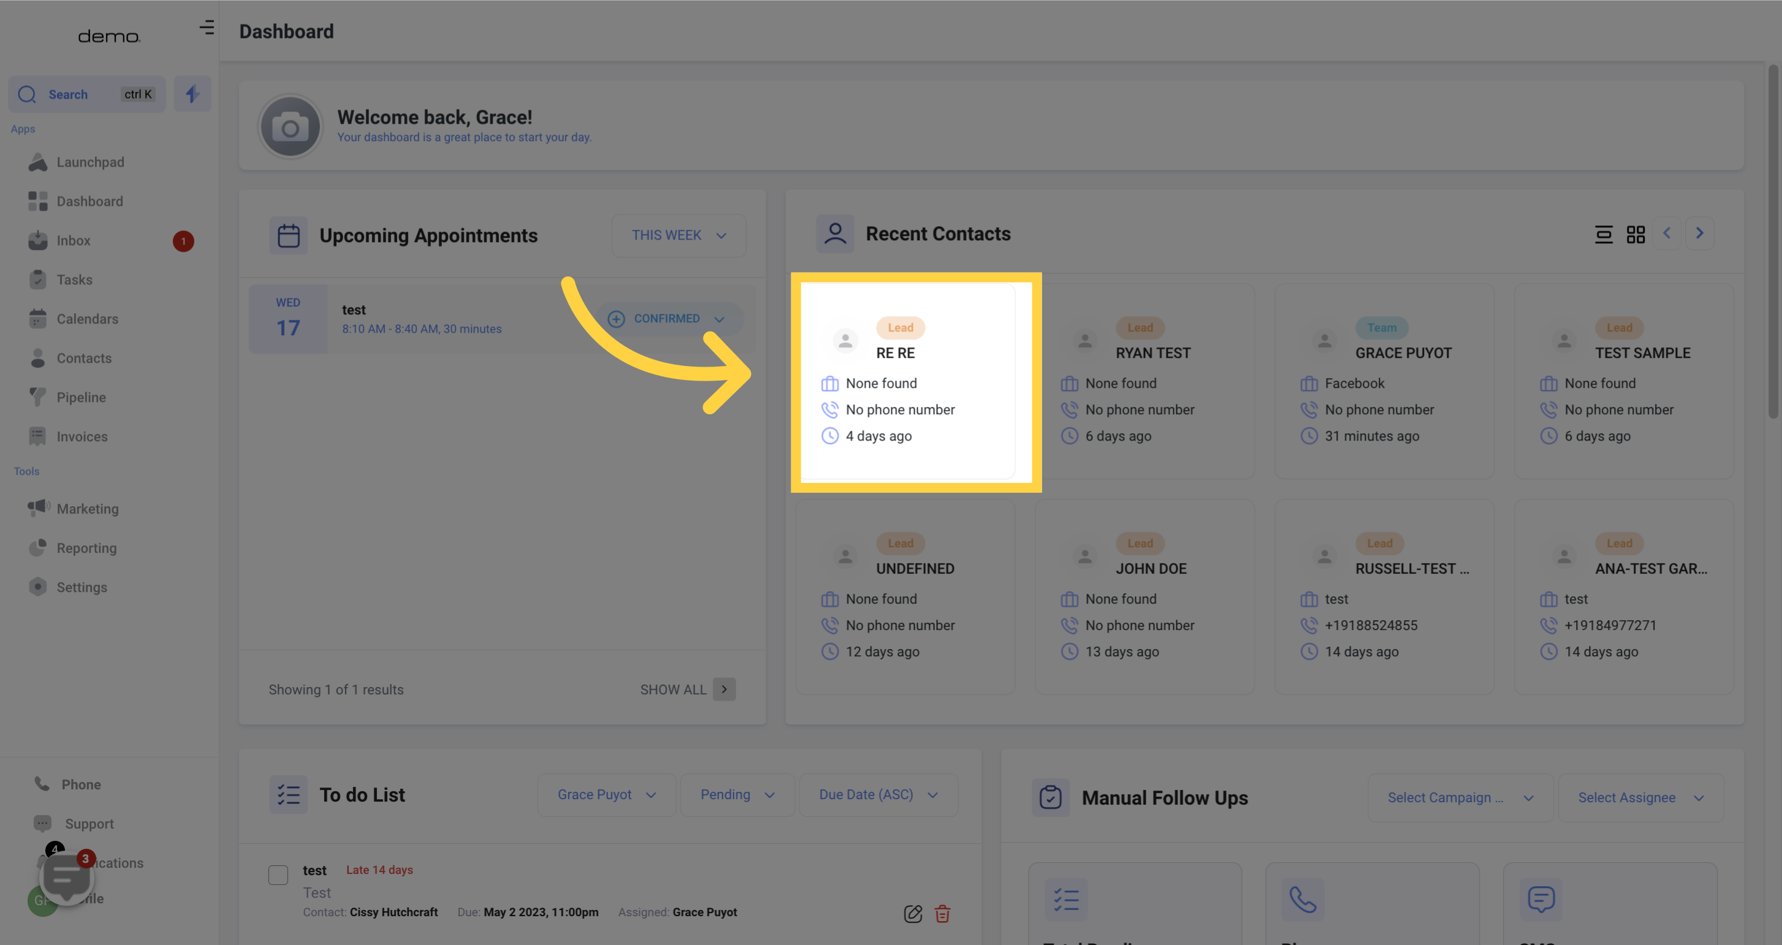Open the RE RE contact card

coord(907,381)
